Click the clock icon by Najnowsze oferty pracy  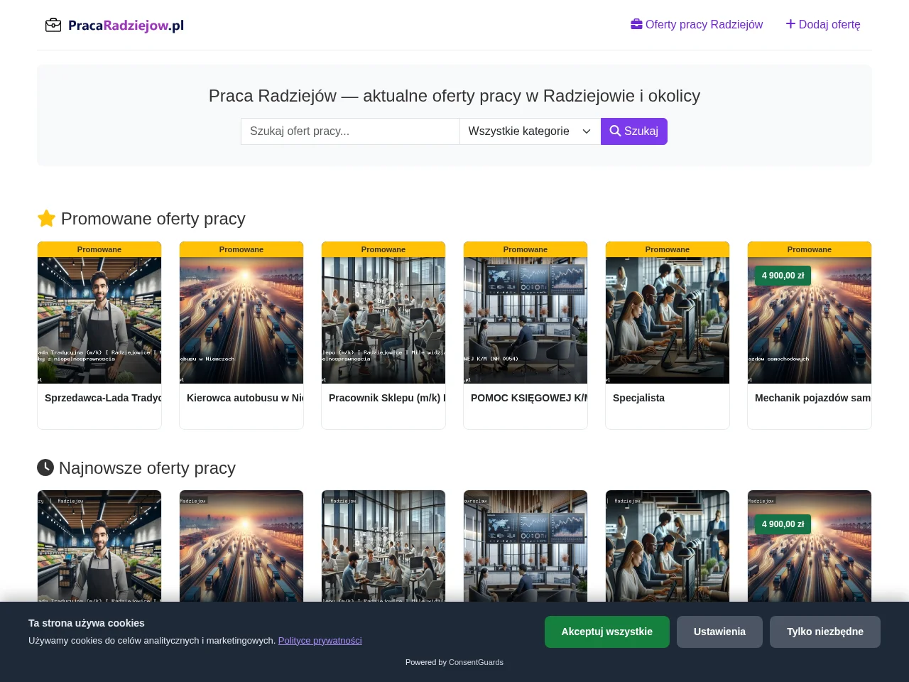click(45, 467)
